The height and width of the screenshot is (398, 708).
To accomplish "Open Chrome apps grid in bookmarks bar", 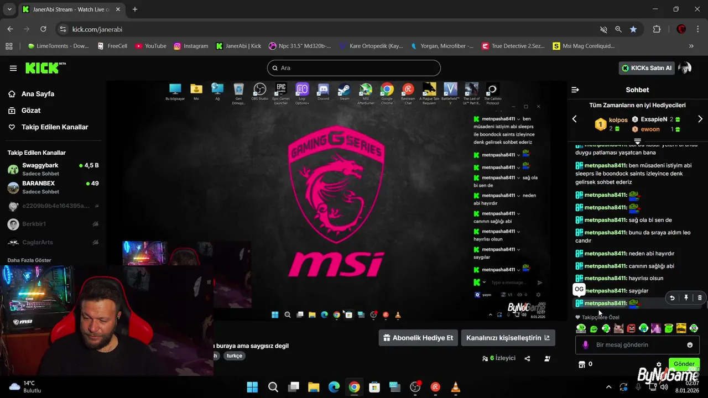I will coord(9,46).
